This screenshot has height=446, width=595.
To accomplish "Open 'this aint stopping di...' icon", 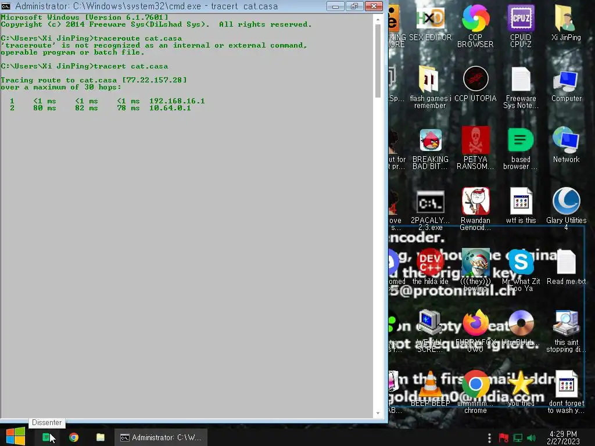I will 566,332.
